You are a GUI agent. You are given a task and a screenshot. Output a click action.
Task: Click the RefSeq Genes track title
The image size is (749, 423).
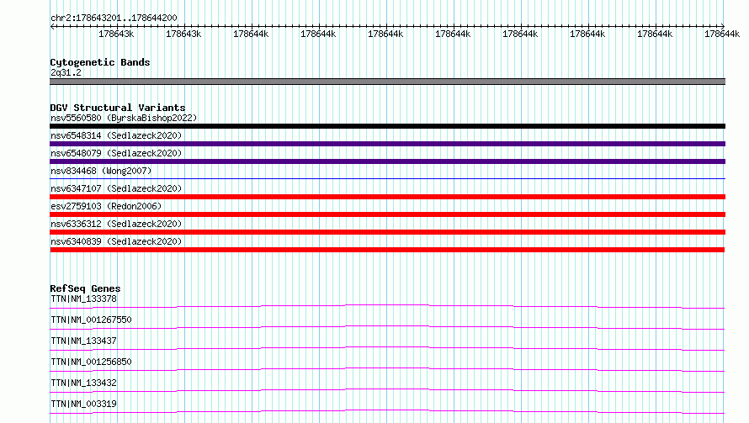click(x=85, y=288)
